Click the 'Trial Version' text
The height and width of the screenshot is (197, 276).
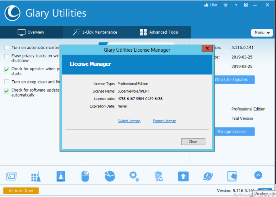click(x=242, y=118)
